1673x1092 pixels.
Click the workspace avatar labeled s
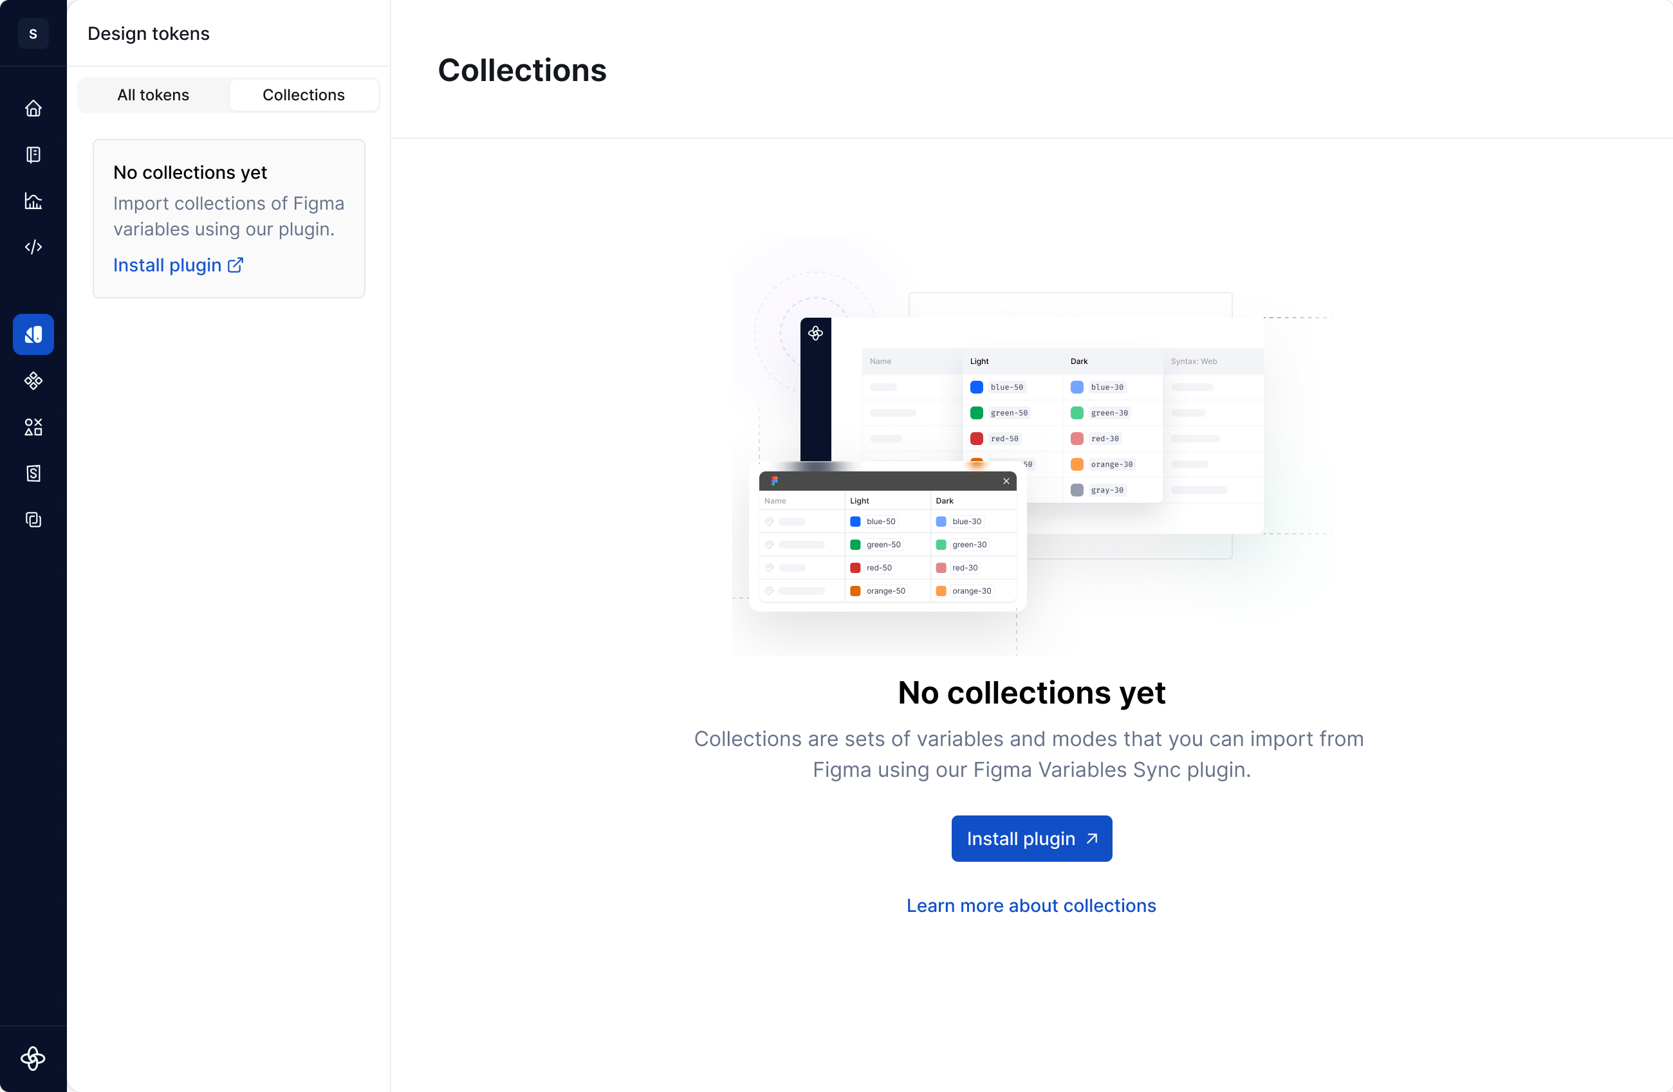[x=33, y=33]
